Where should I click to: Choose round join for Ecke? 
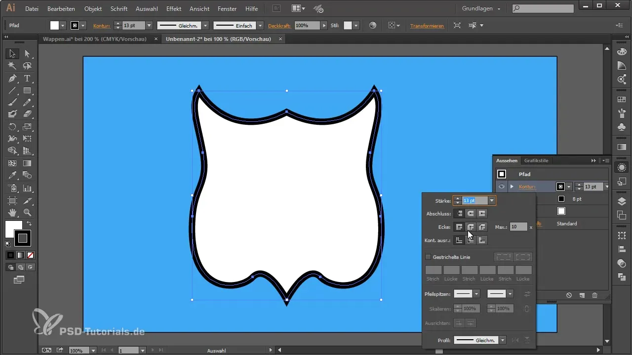pyautogui.click(x=471, y=227)
